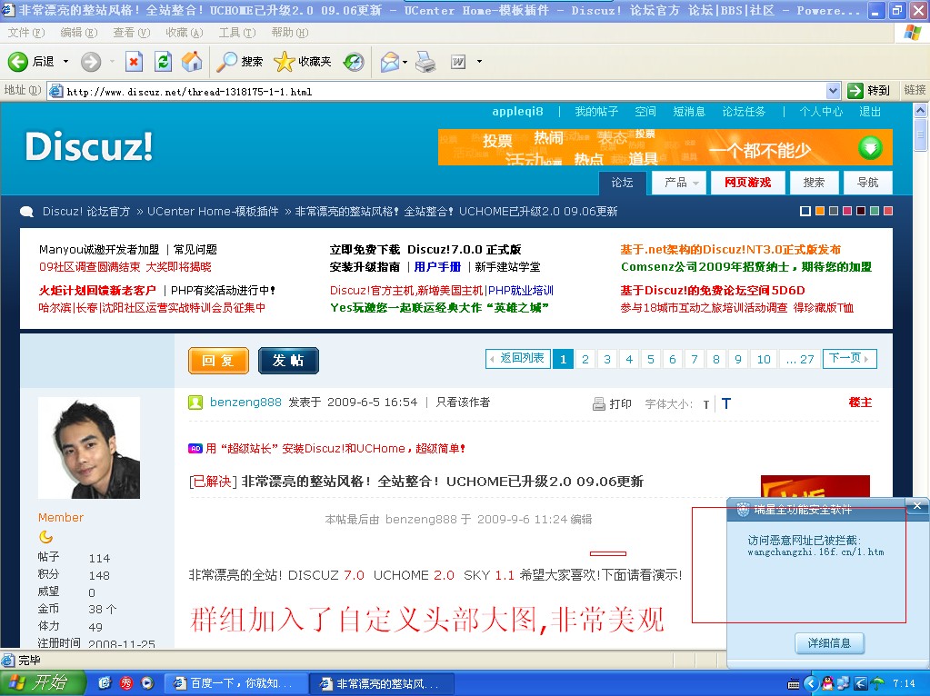Screen dimensions: 930x696
Task: Click the green user icon beside benzeng888
Action: coord(195,403)
